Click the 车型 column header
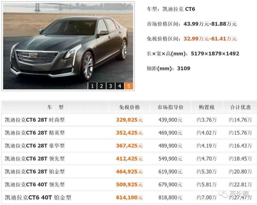The width and height of the screenshot is (257, 205). pyautogui.click(x=56, y=107)
